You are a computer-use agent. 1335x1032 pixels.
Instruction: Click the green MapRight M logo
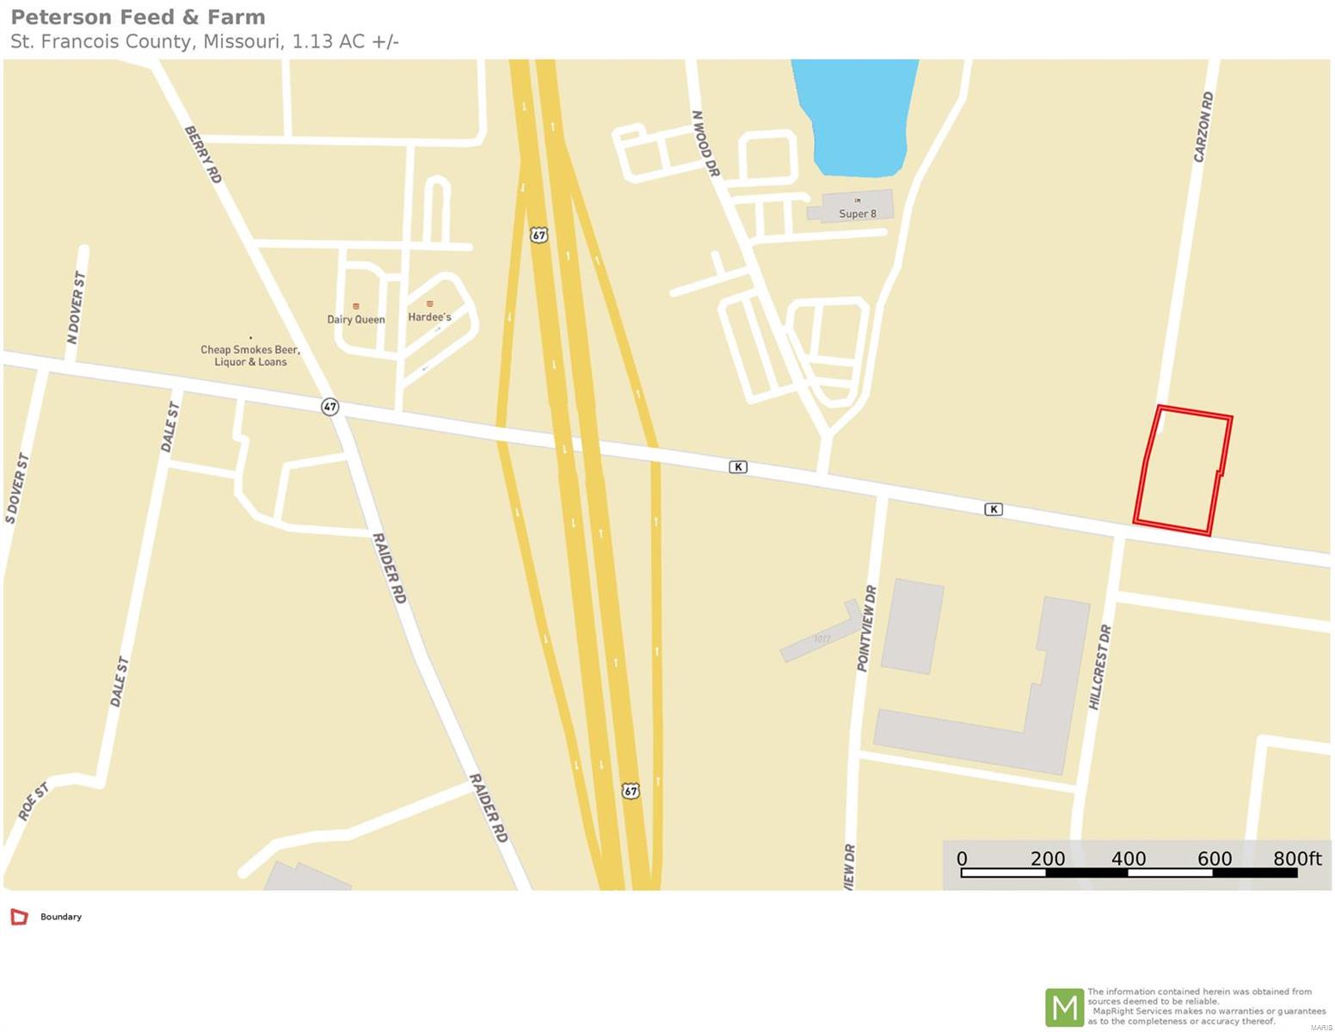[1064, 1007]
